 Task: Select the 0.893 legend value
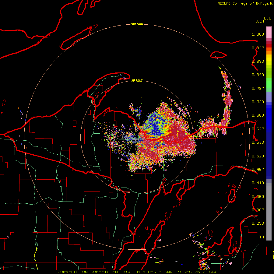[258, 61]
